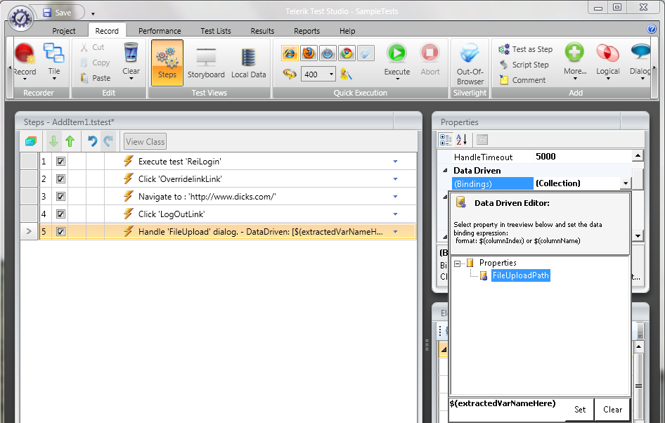Expand step 3 details dropdown arrow
This screenshot has height=423, width=665.
click(395, 197)
